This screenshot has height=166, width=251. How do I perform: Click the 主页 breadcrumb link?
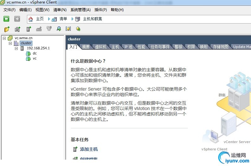tap(40, 19)
